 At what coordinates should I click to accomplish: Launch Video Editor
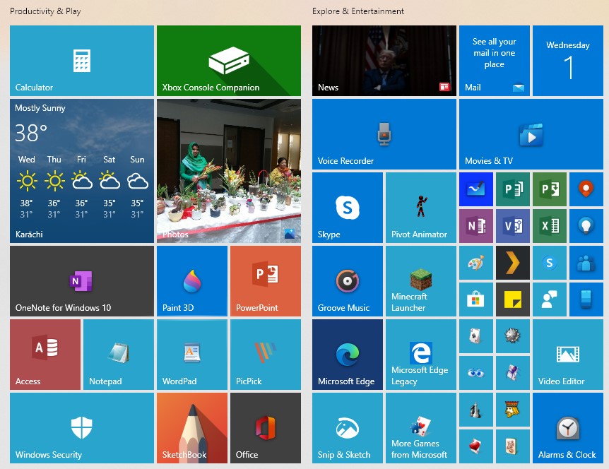(x=568, y=355)
